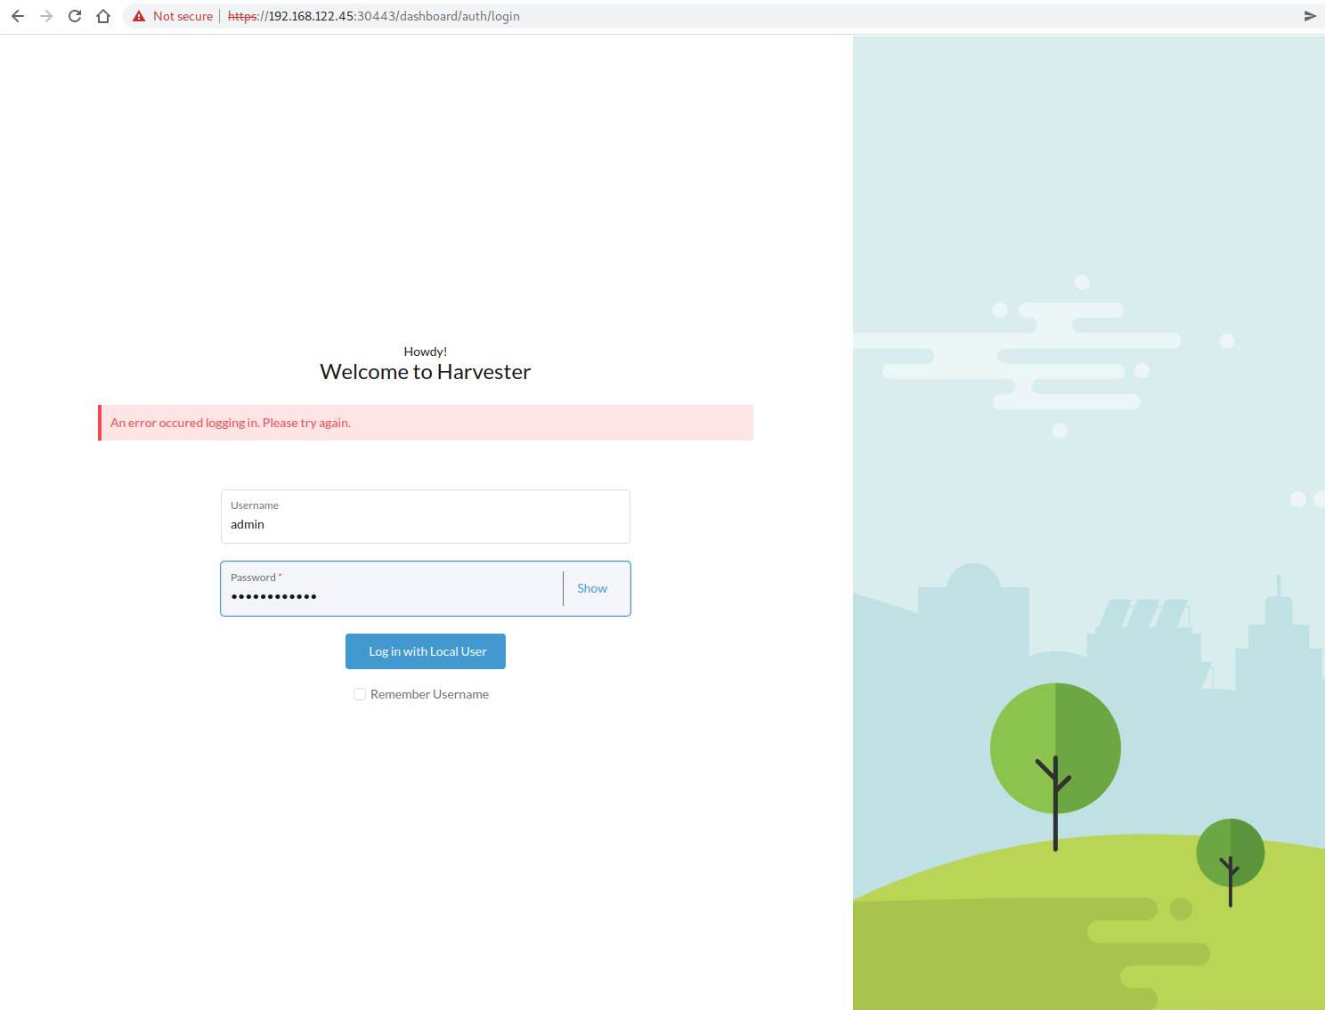This screenshot has height=1010, width=1325.
Task: Click the login error message banner
Action: point(426,423)
